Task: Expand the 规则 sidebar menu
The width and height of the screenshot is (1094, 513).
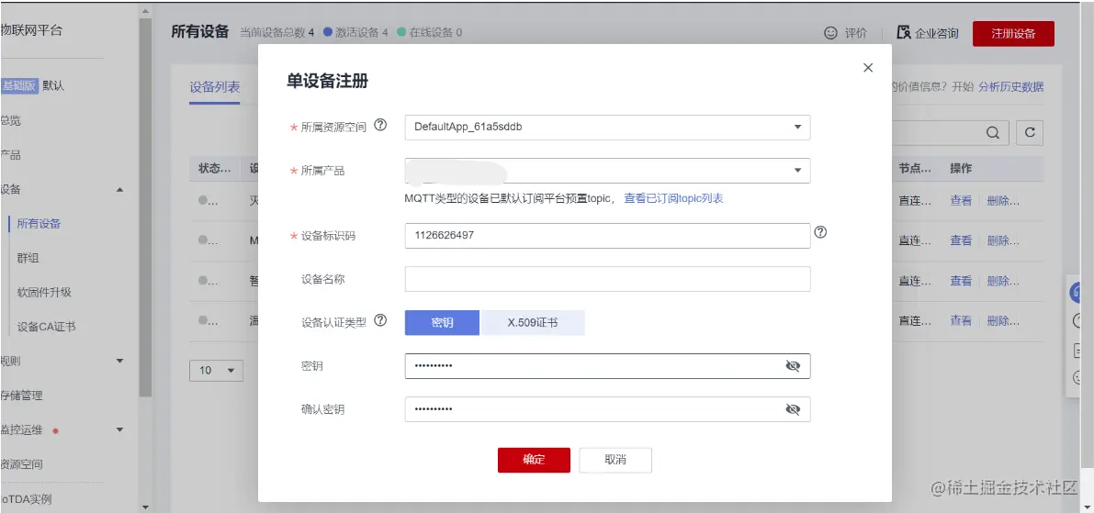Action: 119,361
